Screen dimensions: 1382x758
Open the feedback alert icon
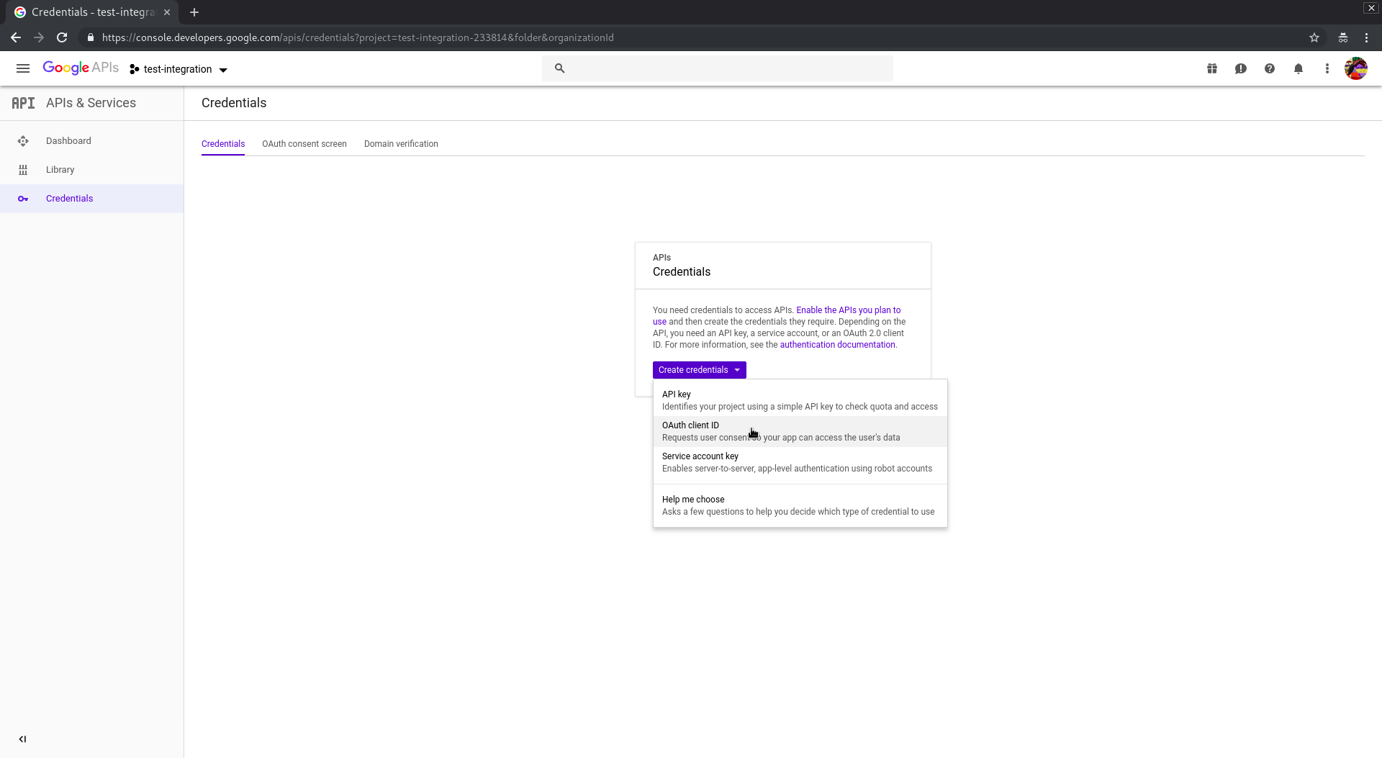tap(1241, 68)
